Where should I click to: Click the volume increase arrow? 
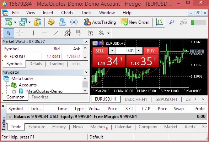click(x=139, y=51)
